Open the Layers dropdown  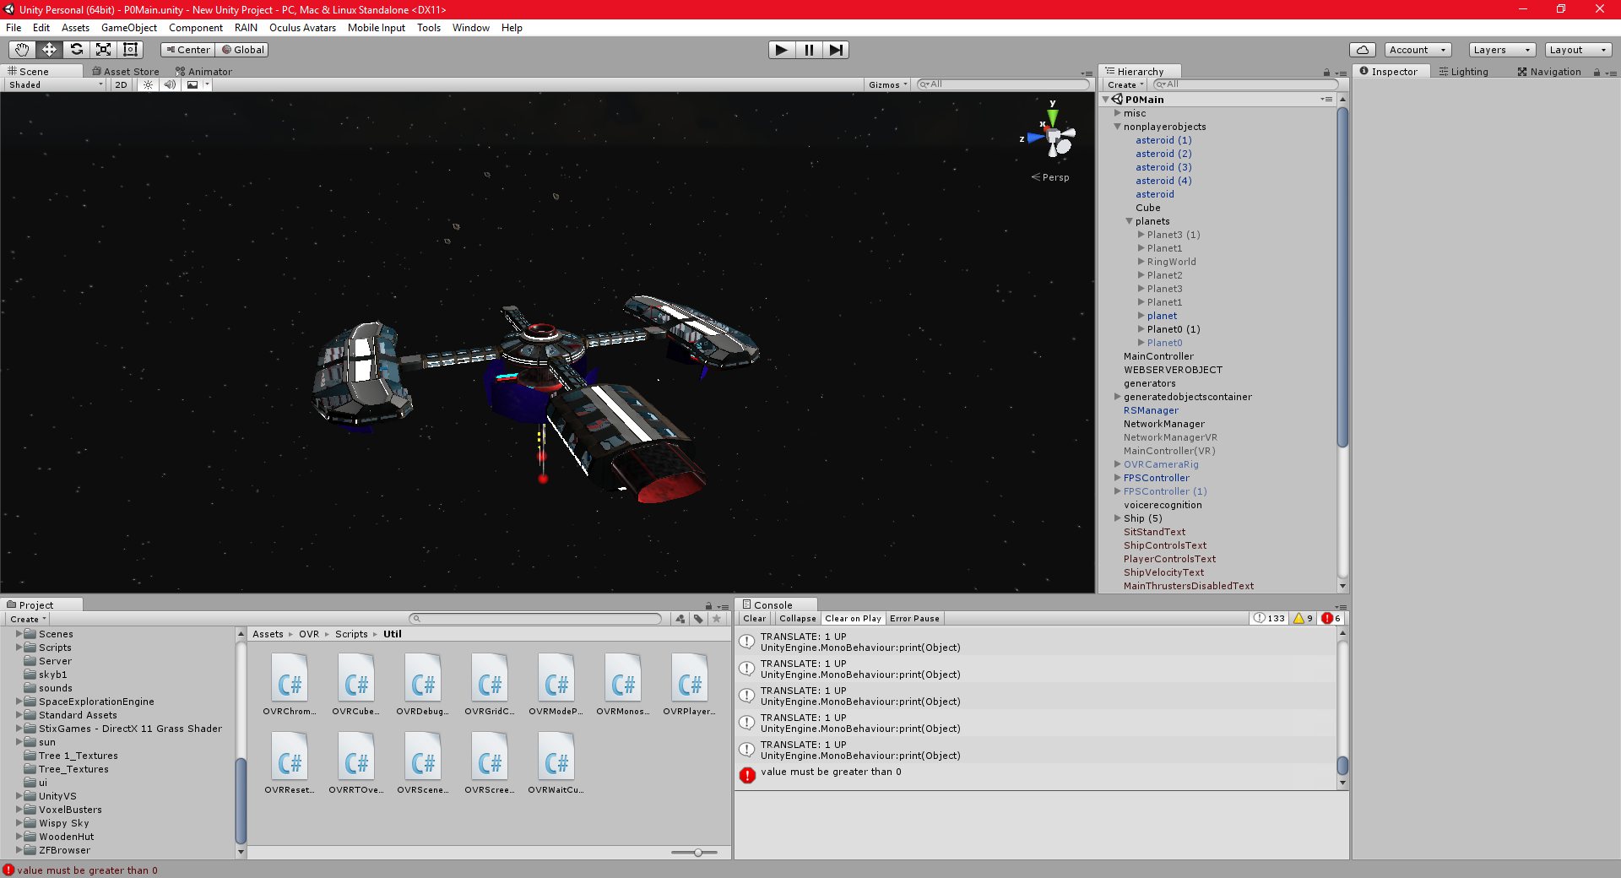coord(1501,50)
